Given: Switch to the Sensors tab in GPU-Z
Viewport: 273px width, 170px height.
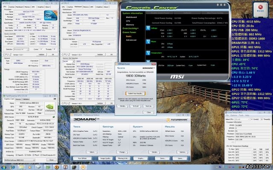Looking at the screenshot, I should (x=18, y=99).
